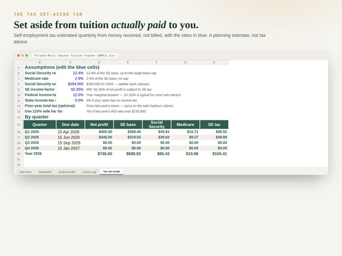Click the yellow minimize window dot

[x=22, y=56]
